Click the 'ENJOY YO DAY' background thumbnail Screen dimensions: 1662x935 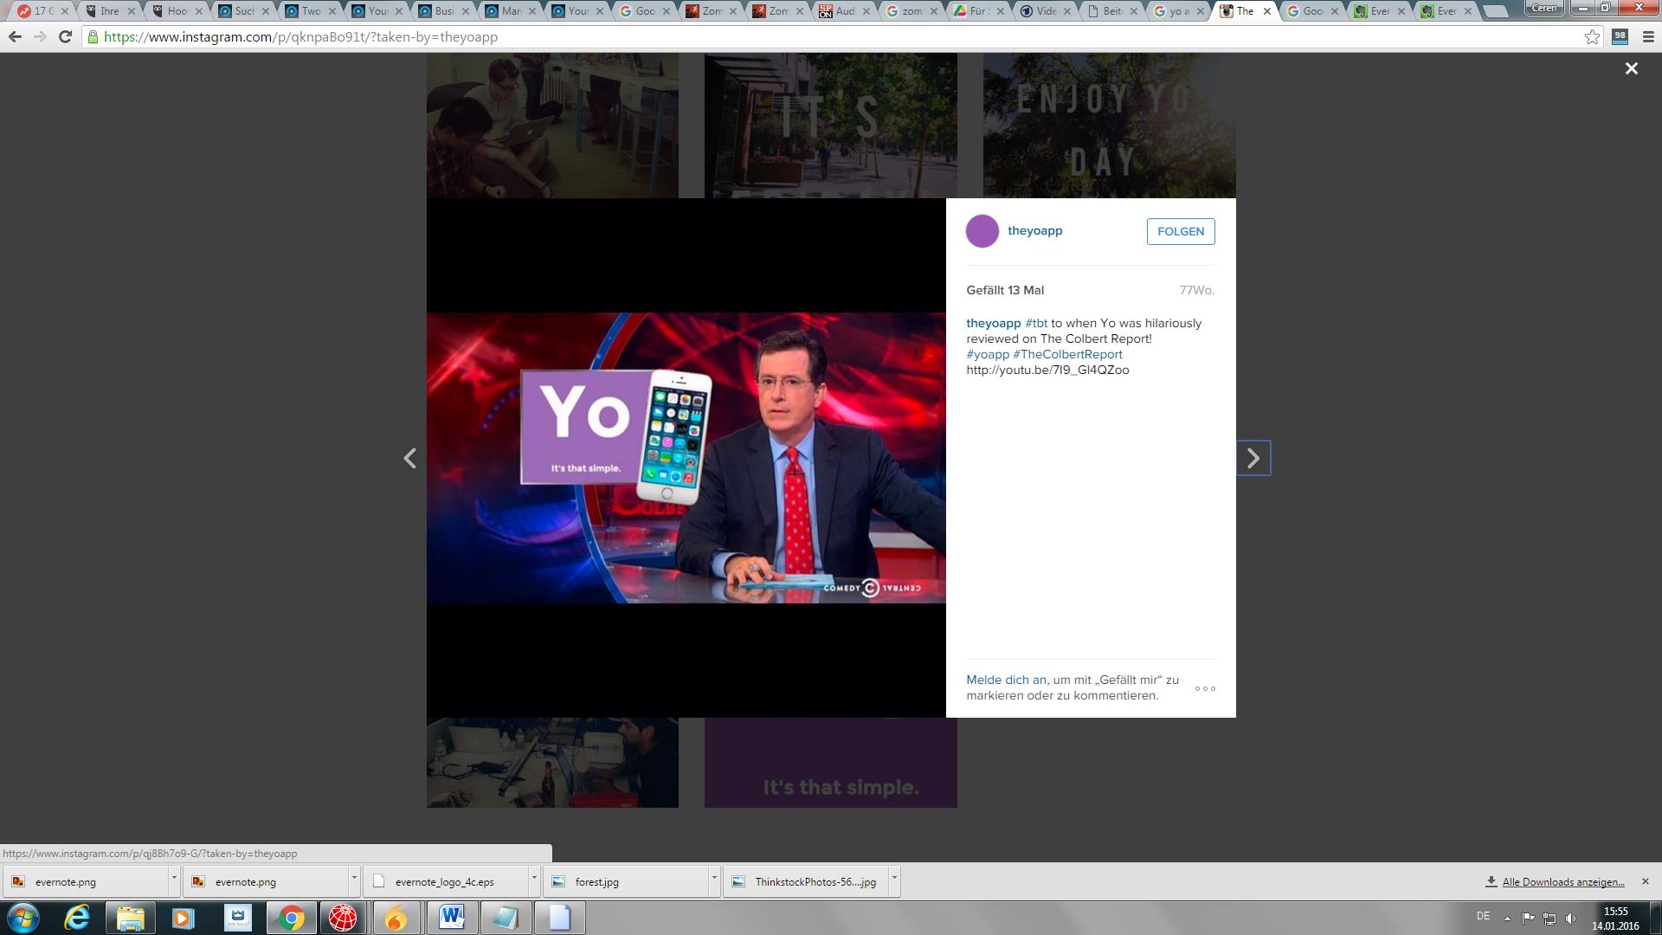point(1109,126)
